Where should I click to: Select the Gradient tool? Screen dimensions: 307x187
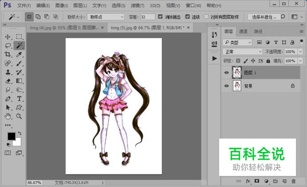tap(19, 81)
